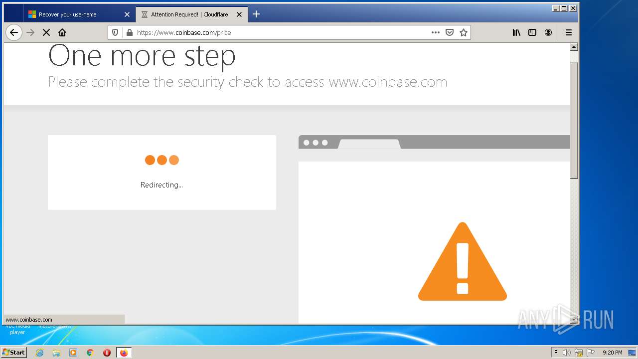Click the page scrollbar up arrow
Screen dimensions: 638x359
pos(574,47)
